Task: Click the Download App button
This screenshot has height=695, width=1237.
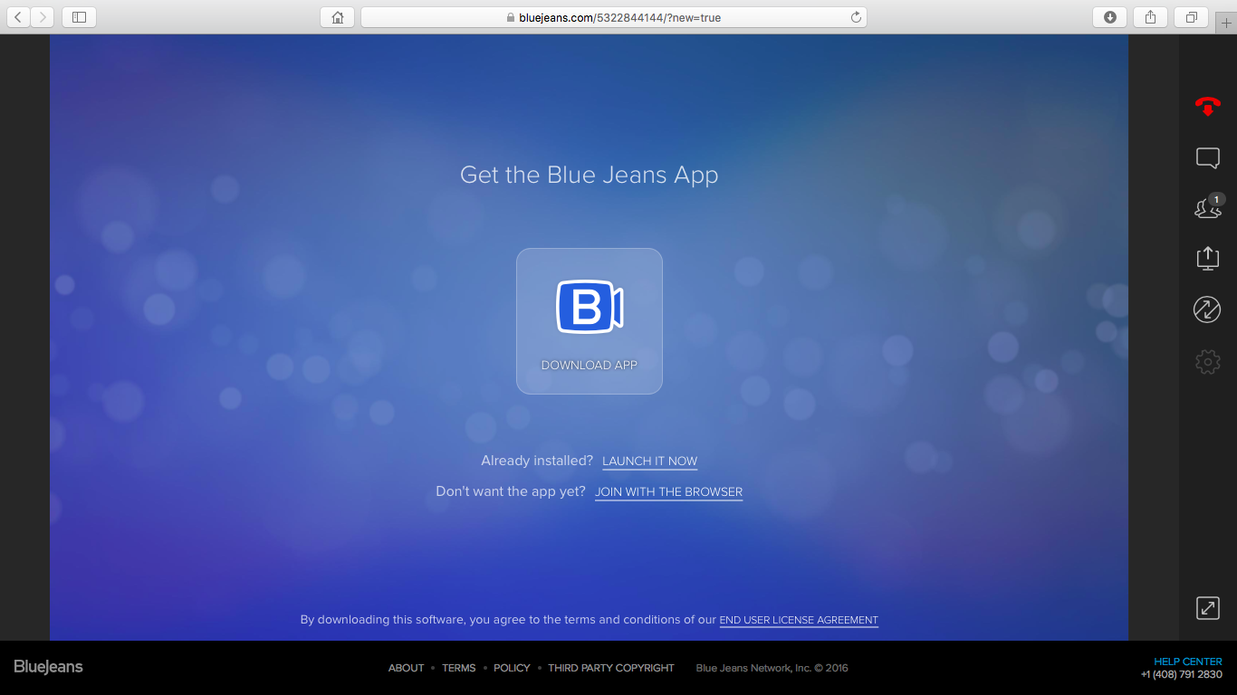Action: 590,321
